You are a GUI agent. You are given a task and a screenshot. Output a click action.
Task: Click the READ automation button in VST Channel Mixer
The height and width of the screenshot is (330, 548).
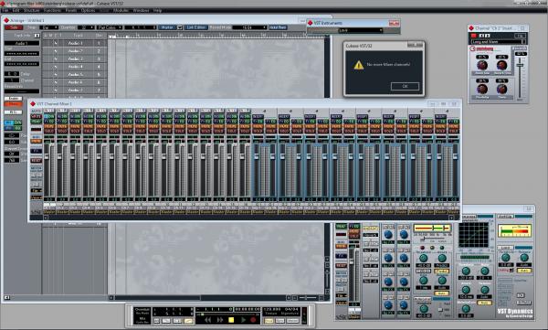point(36,122)
